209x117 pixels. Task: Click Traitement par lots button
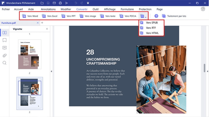pyautogui.click(x=174, y=16)
